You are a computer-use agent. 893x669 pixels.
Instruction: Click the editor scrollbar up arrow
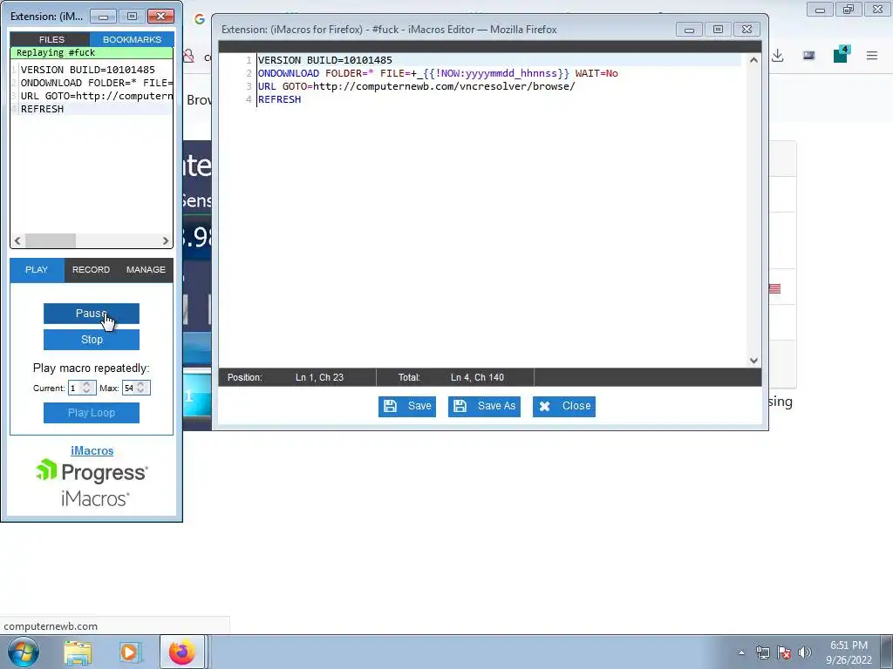(753, 60)
